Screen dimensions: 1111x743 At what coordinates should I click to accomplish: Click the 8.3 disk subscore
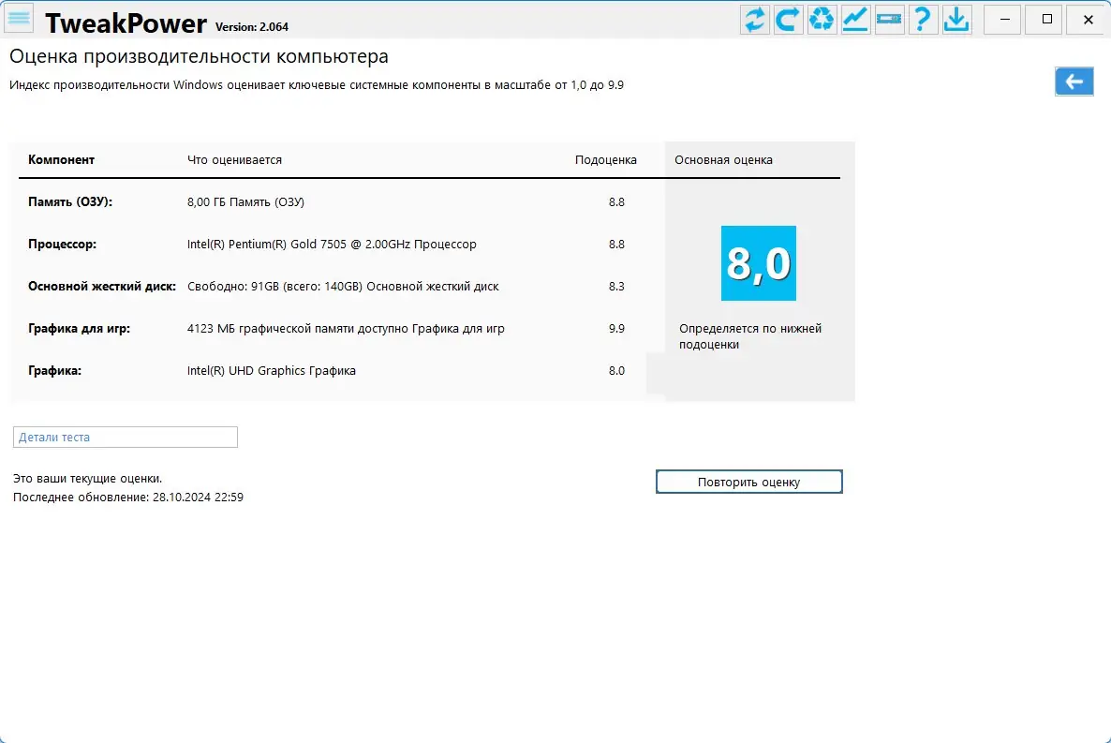616,287
